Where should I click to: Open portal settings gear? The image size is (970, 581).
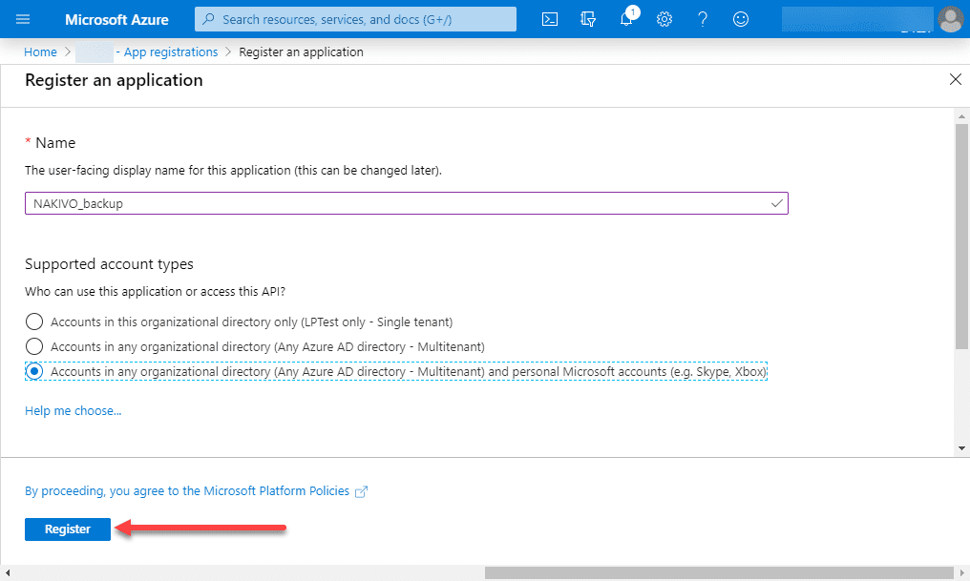[664, 19]
